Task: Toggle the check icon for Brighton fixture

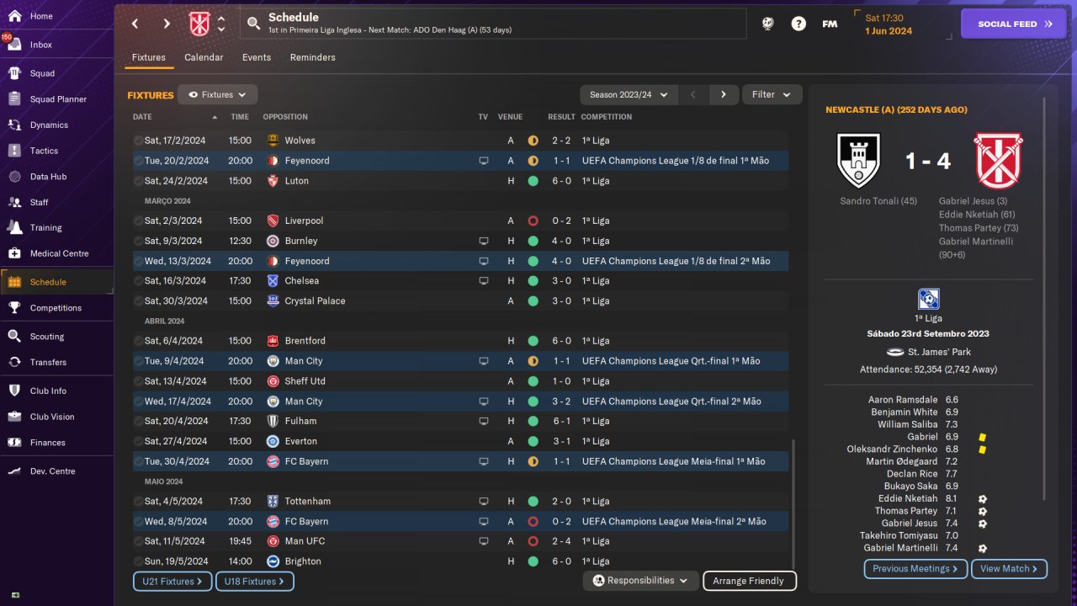Action: coord(139,561)
